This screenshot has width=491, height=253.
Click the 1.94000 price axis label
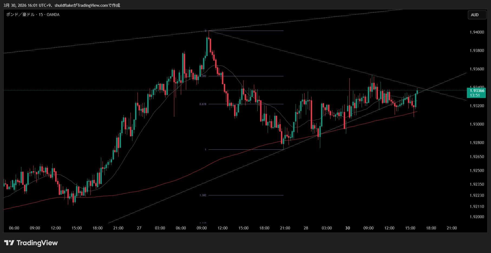point(477,32)
